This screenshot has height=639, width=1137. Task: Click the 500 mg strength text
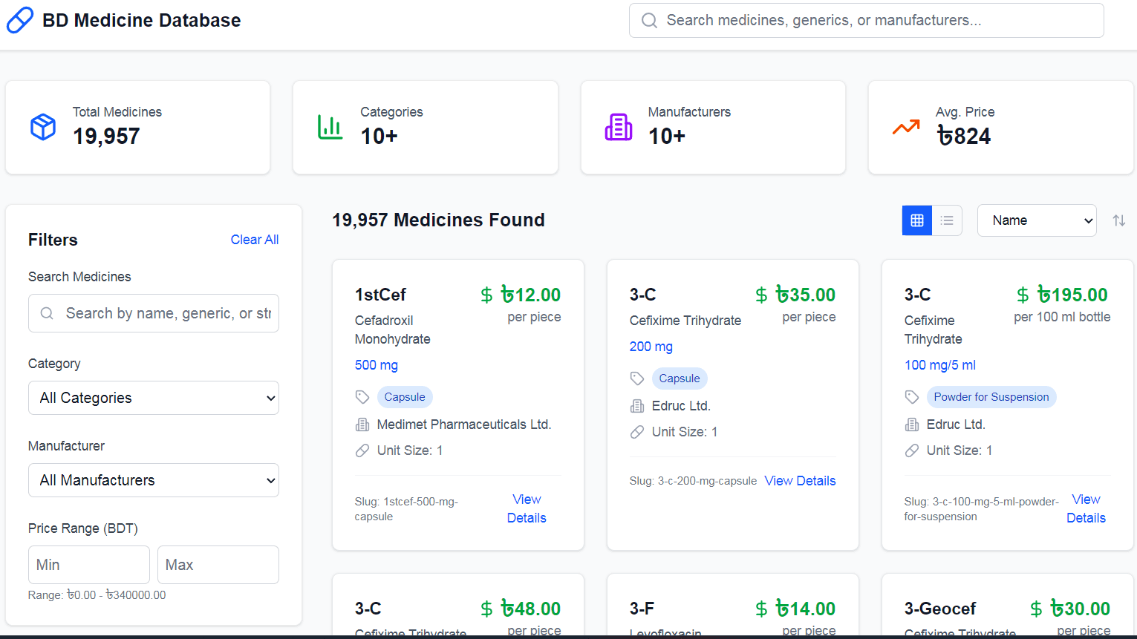click(x=377, y=365)
